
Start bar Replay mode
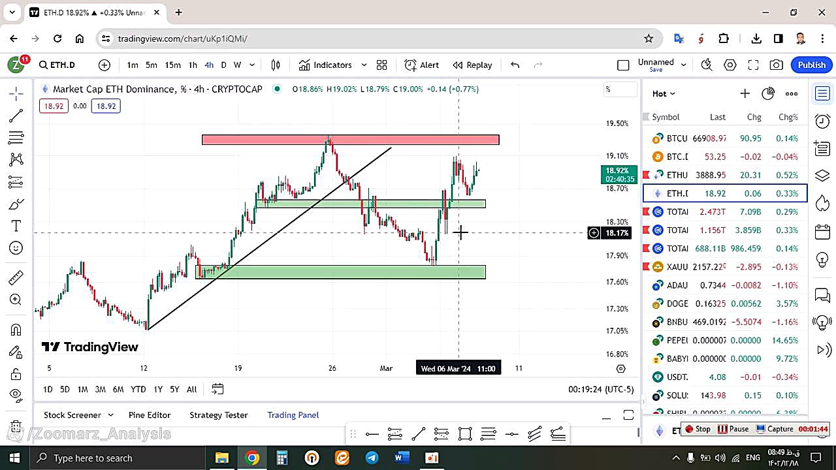(472, 65)
